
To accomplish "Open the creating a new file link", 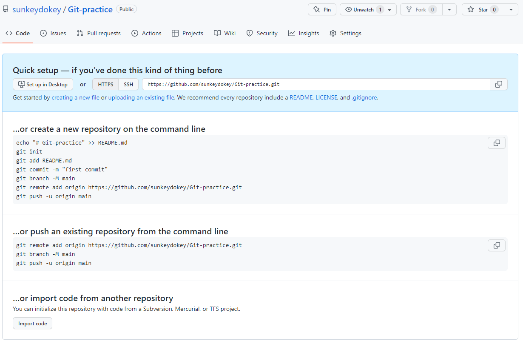I will (x=76, y=97).
